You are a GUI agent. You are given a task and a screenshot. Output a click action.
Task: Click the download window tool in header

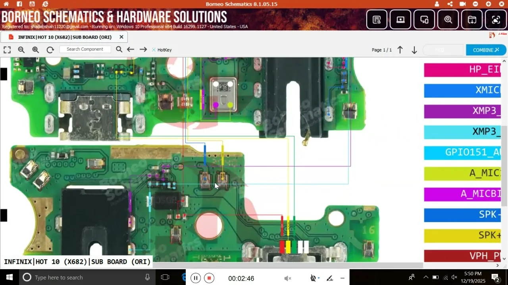472,19
